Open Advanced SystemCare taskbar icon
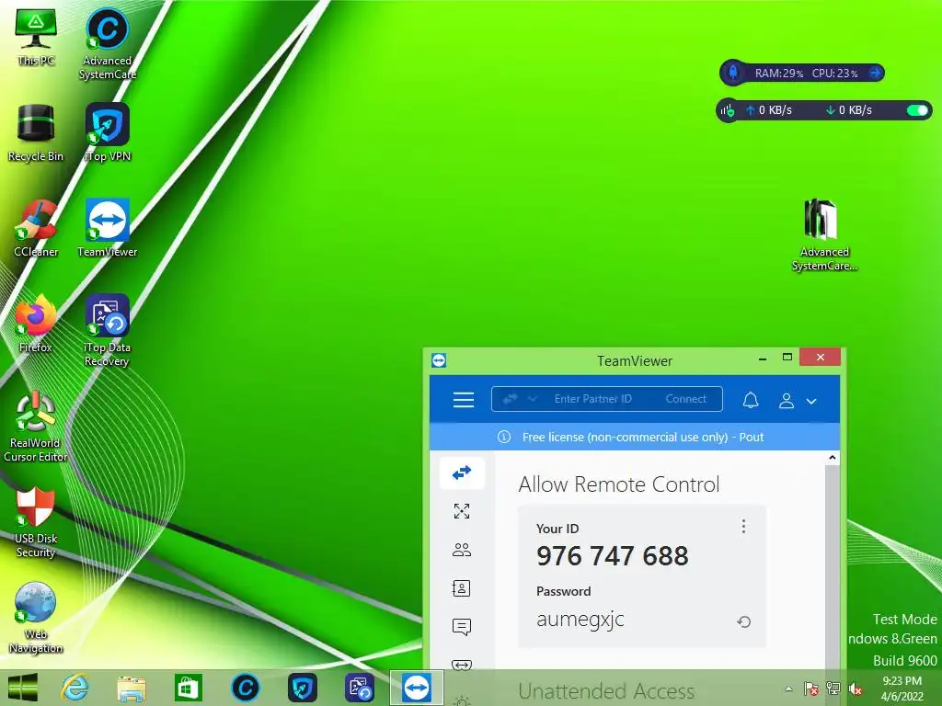This screenshot has height=706, width=942. tap(245, 688)
